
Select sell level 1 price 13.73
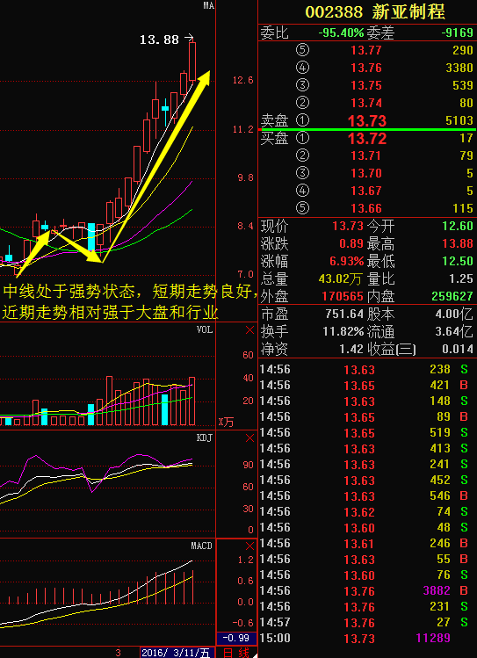tap(366, 121)
